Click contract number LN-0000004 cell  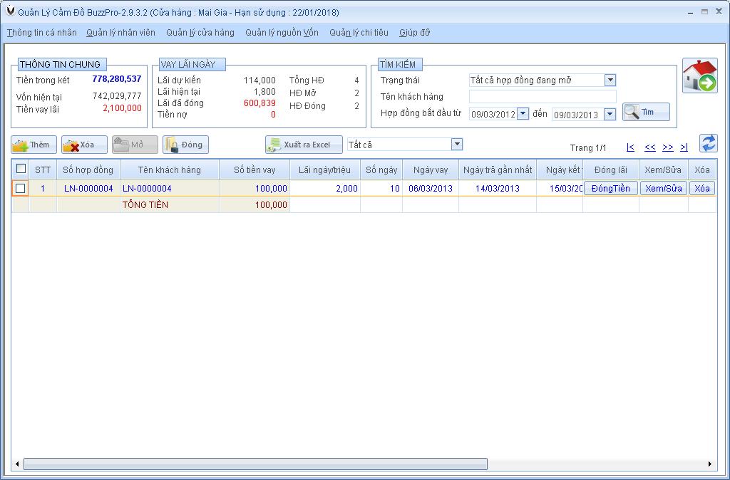[x=88, y=189]
